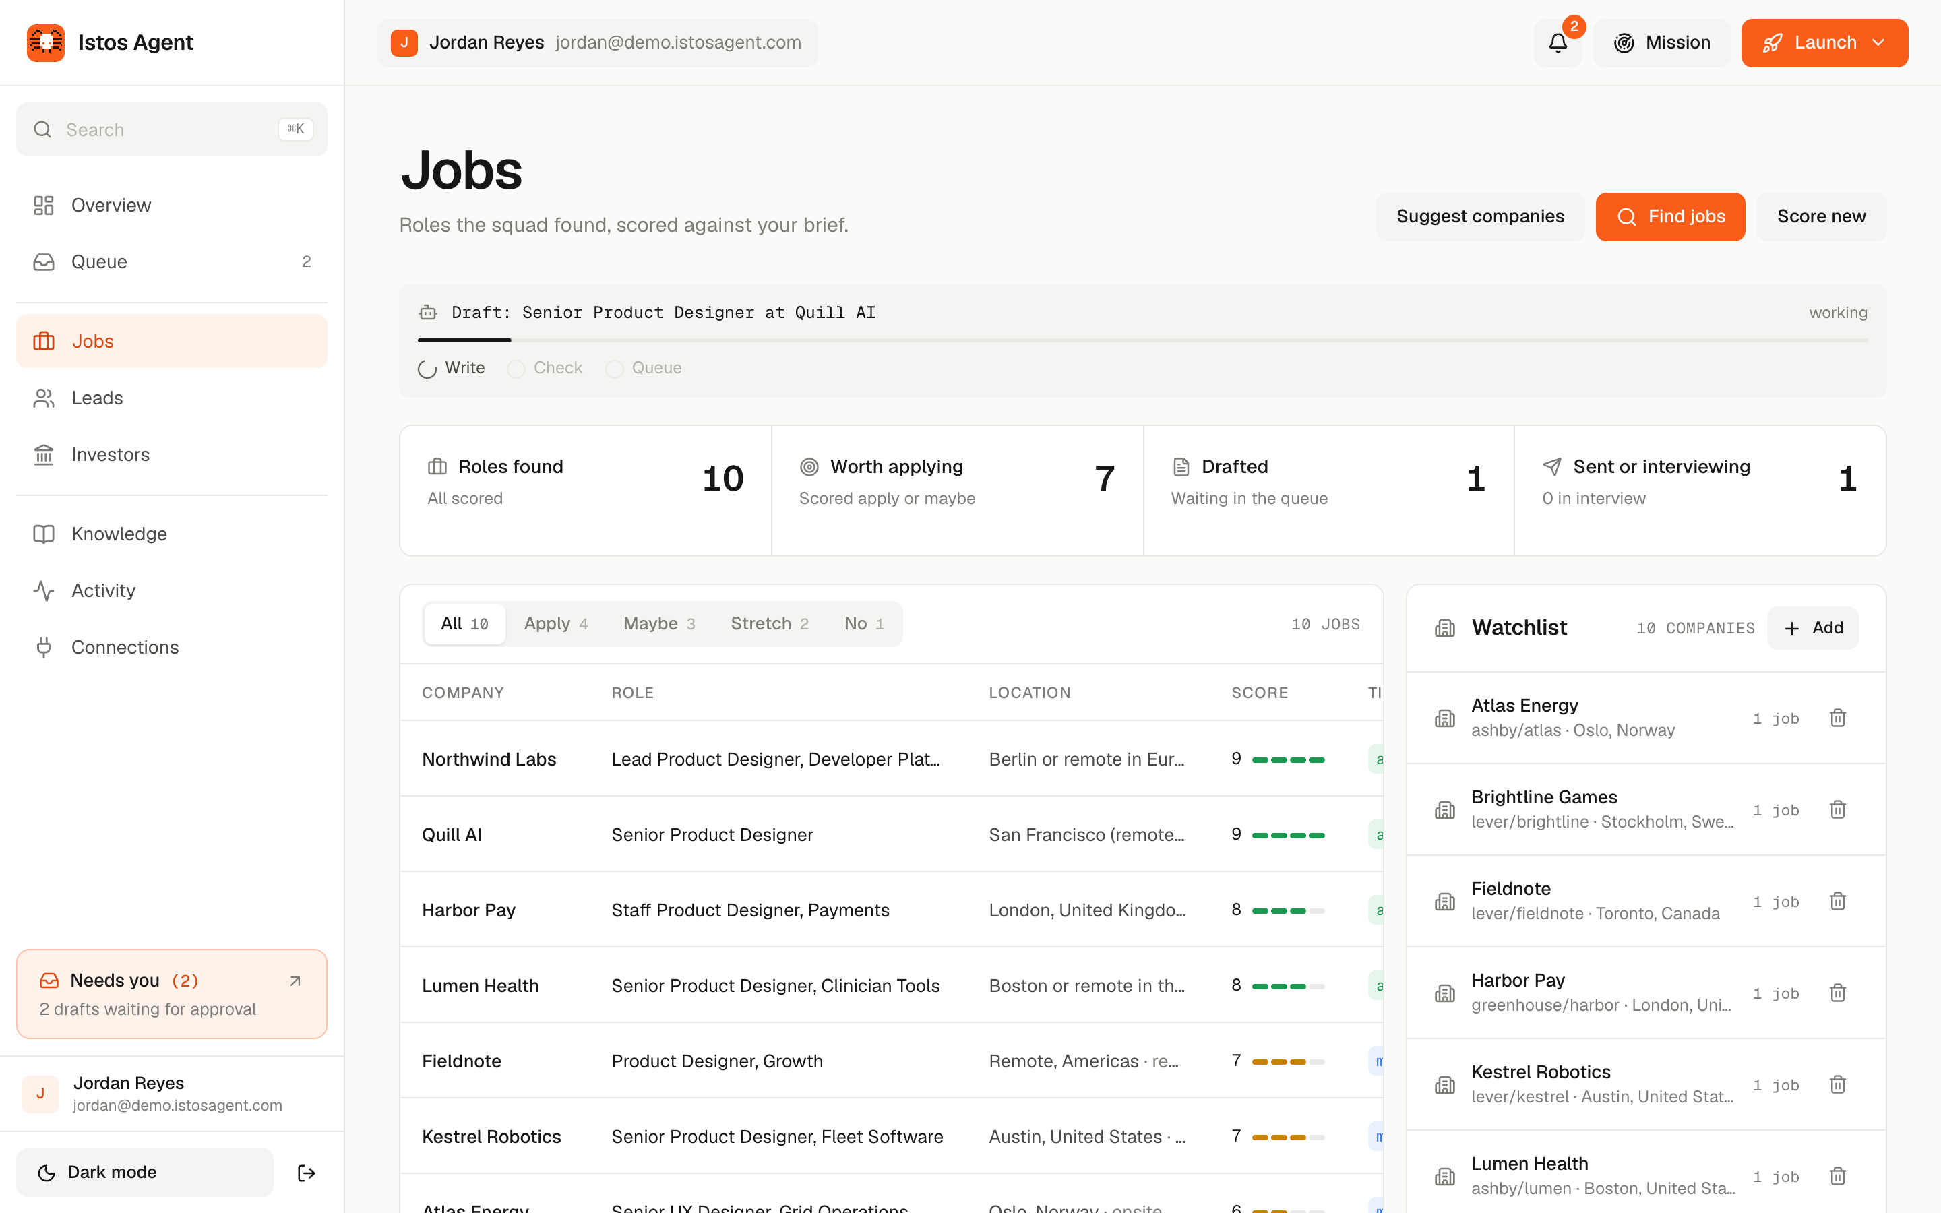Open the Quill AI job row
Viewport: 1941px width, 1213px height.
coord(892,834)
